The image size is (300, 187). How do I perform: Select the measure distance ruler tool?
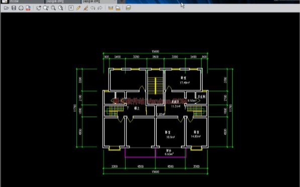click(111, 8)
